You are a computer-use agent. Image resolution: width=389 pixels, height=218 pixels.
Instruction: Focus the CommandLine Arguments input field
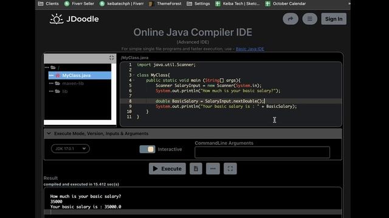(x=262, y=152)
